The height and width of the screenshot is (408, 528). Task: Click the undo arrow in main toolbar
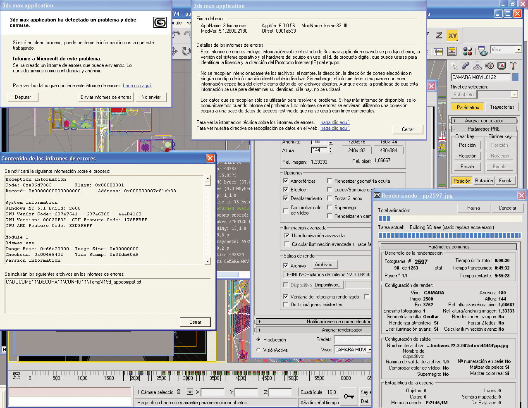tap(176, 35)
